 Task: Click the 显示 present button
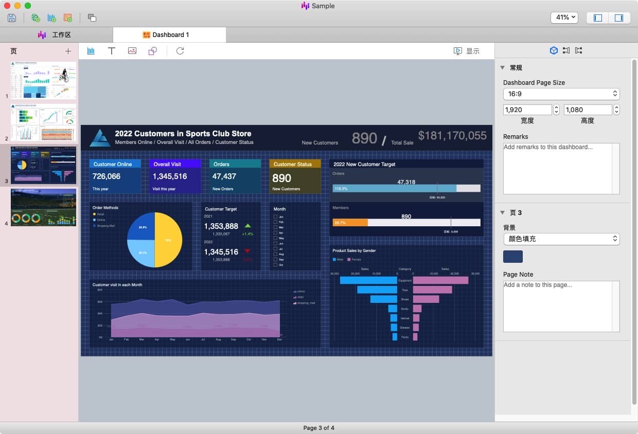[466, 51]
